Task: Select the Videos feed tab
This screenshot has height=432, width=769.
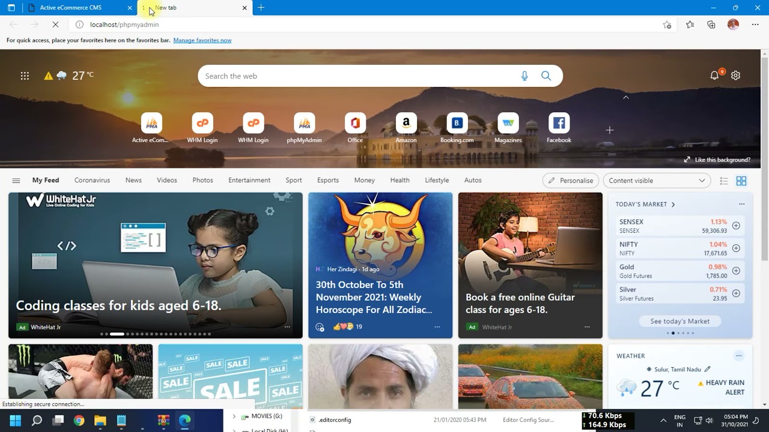Action: (x=167, y=181)
